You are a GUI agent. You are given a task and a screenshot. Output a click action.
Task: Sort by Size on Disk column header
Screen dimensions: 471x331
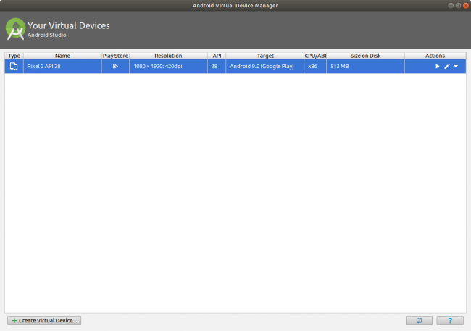pos(365,56)
